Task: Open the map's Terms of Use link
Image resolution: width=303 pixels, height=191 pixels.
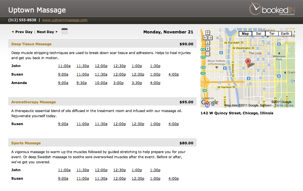Action: (x=283, y=105)
